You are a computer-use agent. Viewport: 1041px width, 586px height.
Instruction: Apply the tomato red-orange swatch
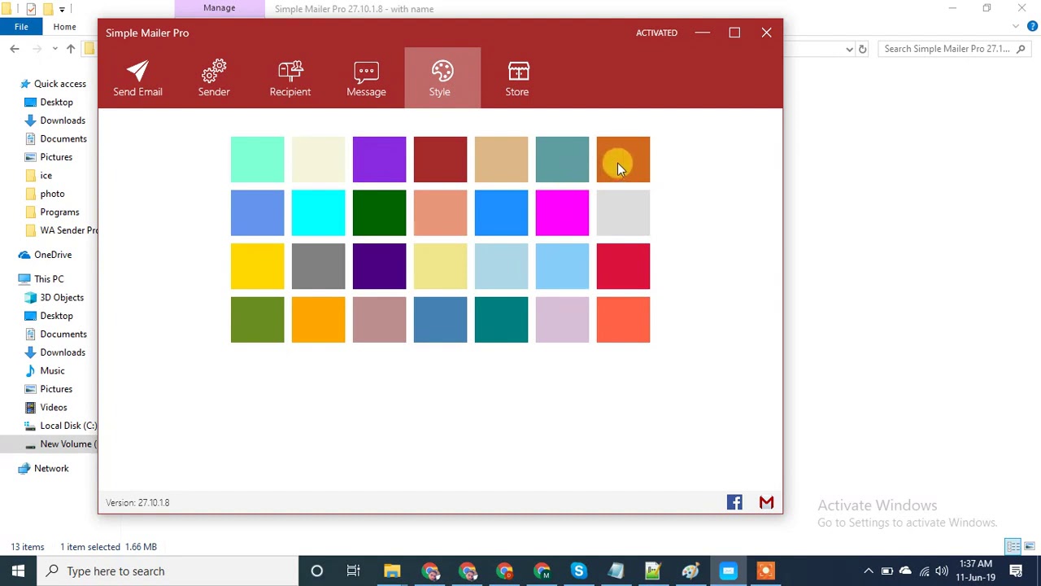(623, 319)
